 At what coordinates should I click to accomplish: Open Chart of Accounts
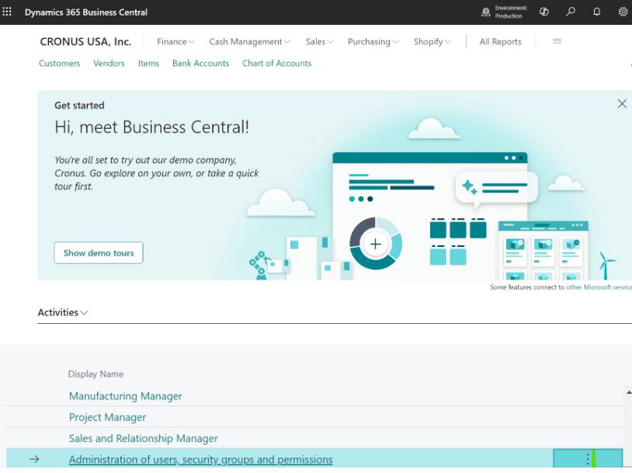[x=277, y=64]
